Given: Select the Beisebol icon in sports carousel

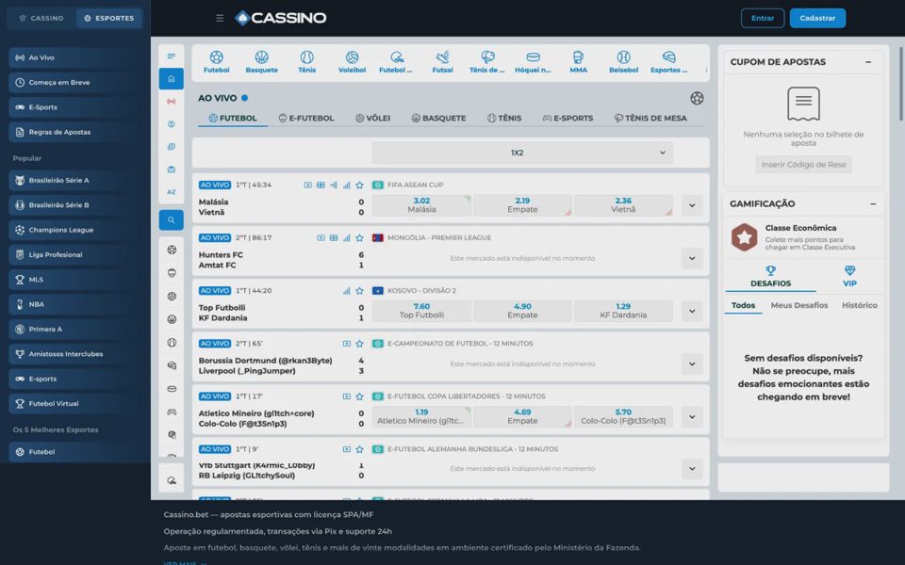Looking at the screenshot, I should [623, 57].
